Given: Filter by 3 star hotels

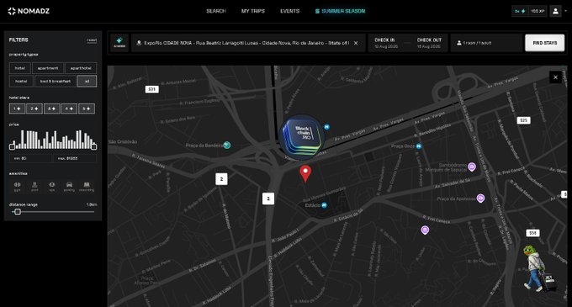Looking at the screenshot, I should coord(52,109).
